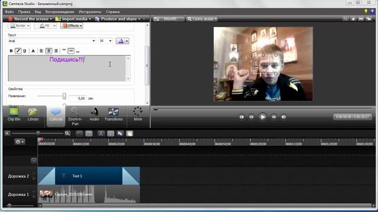This screenshot has height=212, width=378.
Task: Add a new track with plus button
Action: pos(34,161)
